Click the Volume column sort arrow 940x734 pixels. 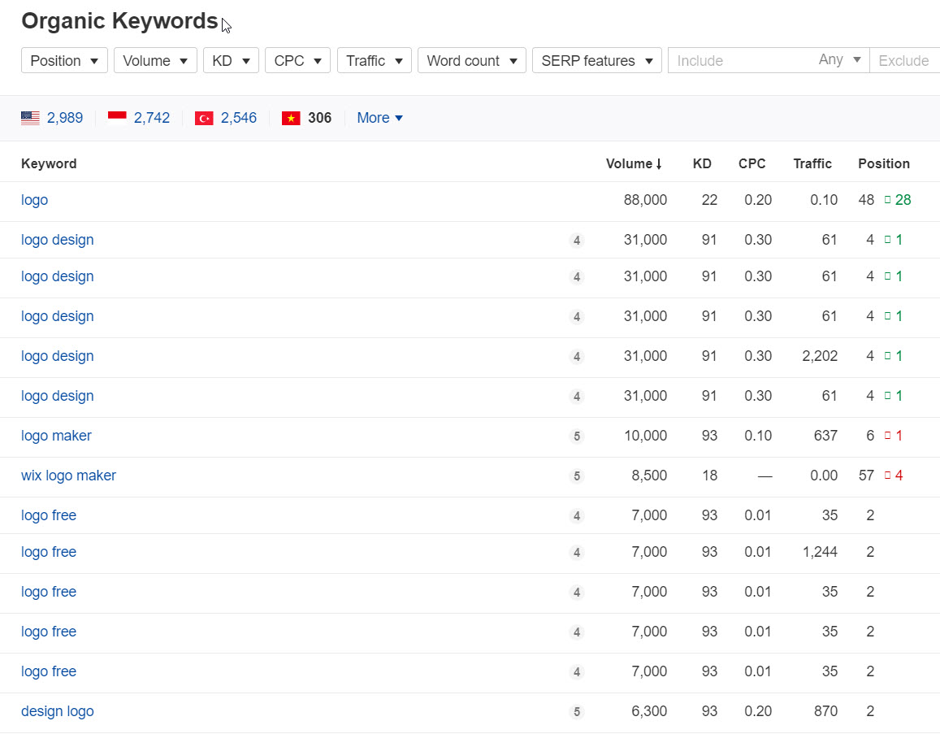tap(659, 164)
